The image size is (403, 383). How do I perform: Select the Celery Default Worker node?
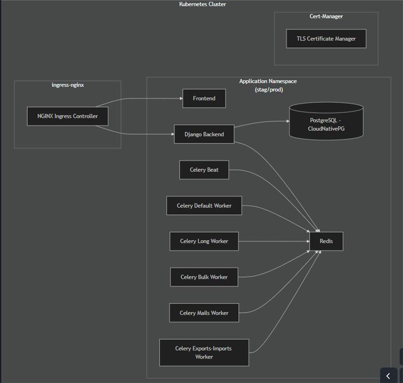point(204,205)
